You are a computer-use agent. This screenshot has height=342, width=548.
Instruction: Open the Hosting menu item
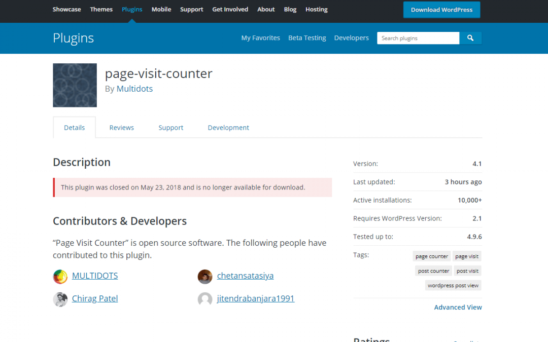(x=316, y=10)
